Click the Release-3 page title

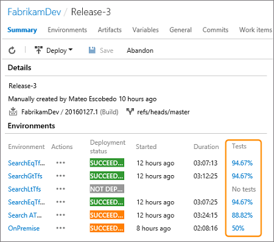(91, 12)
